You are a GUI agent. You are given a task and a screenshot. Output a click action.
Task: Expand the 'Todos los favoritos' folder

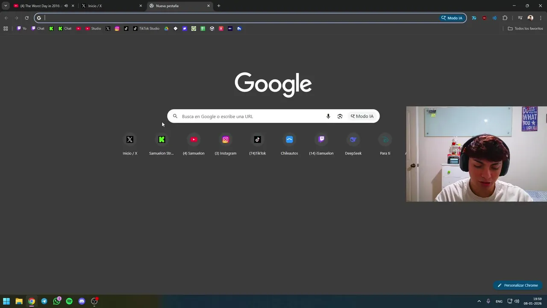[x=525, y=29]
